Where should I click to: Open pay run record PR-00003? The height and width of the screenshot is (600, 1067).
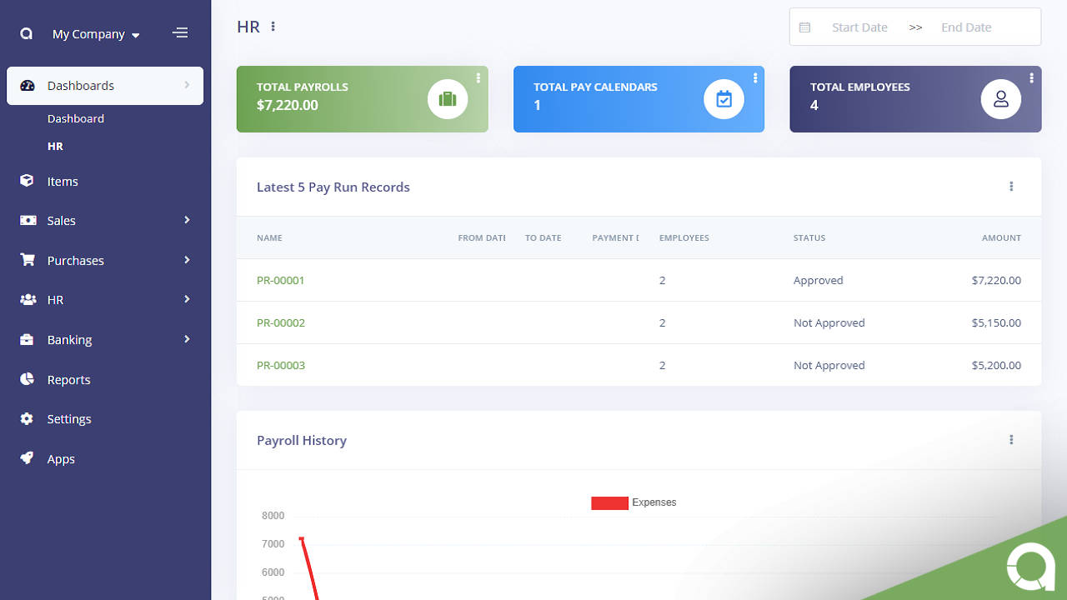281,365
